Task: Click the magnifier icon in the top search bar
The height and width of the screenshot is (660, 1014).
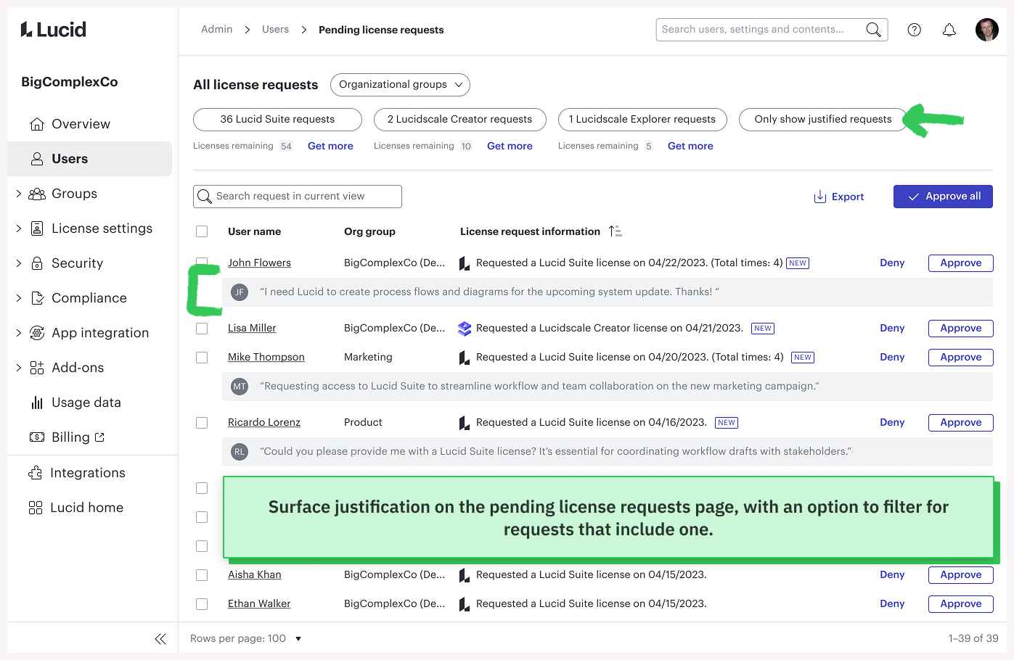Action: (873, 30)
